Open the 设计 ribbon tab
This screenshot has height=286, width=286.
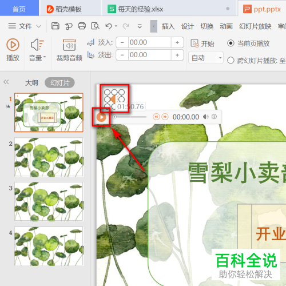tap(188, 26)
